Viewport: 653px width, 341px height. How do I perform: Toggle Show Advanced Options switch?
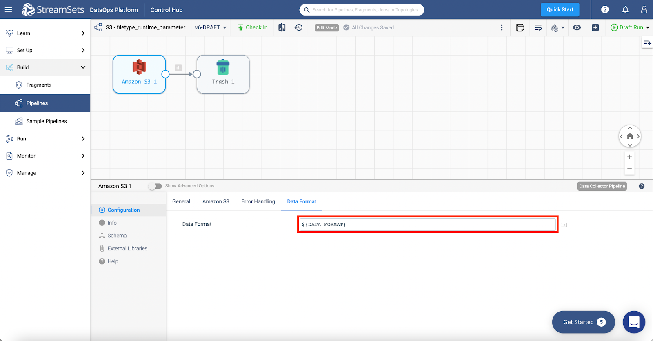155,186
